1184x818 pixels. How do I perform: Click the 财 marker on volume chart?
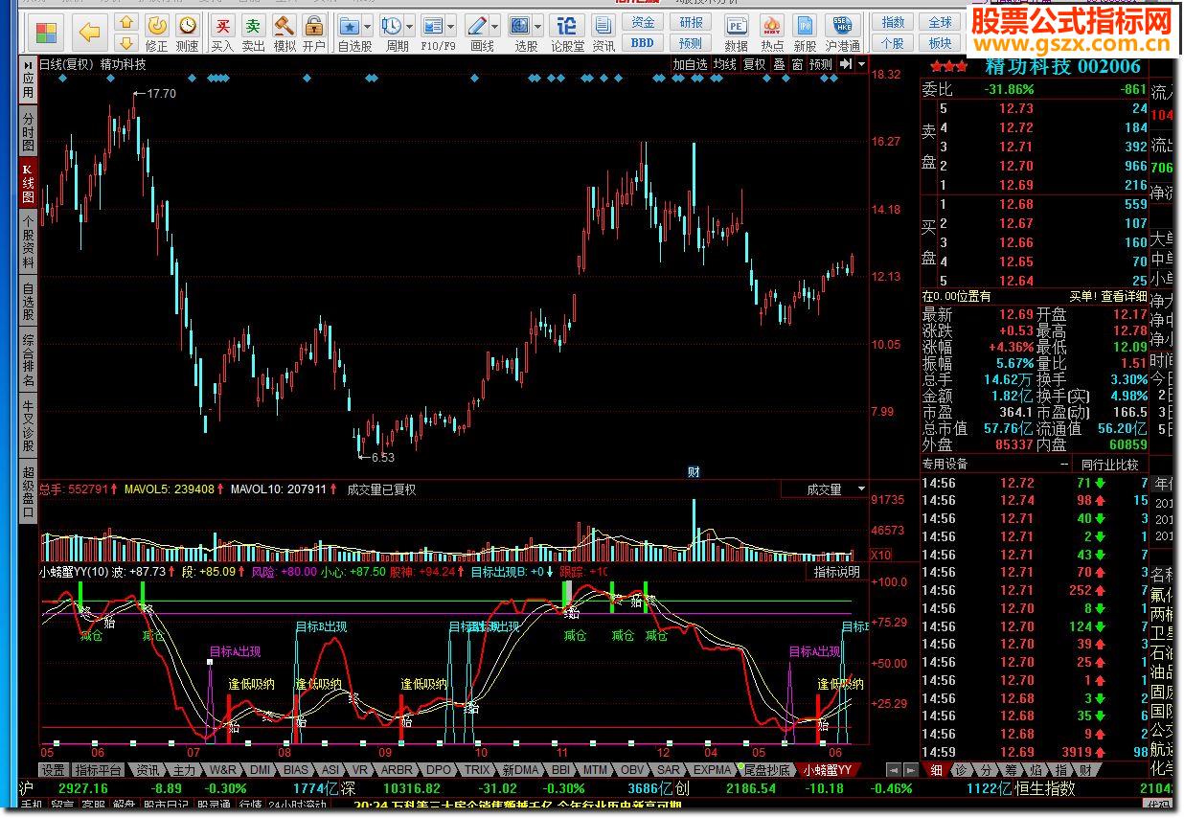[694, 472]
